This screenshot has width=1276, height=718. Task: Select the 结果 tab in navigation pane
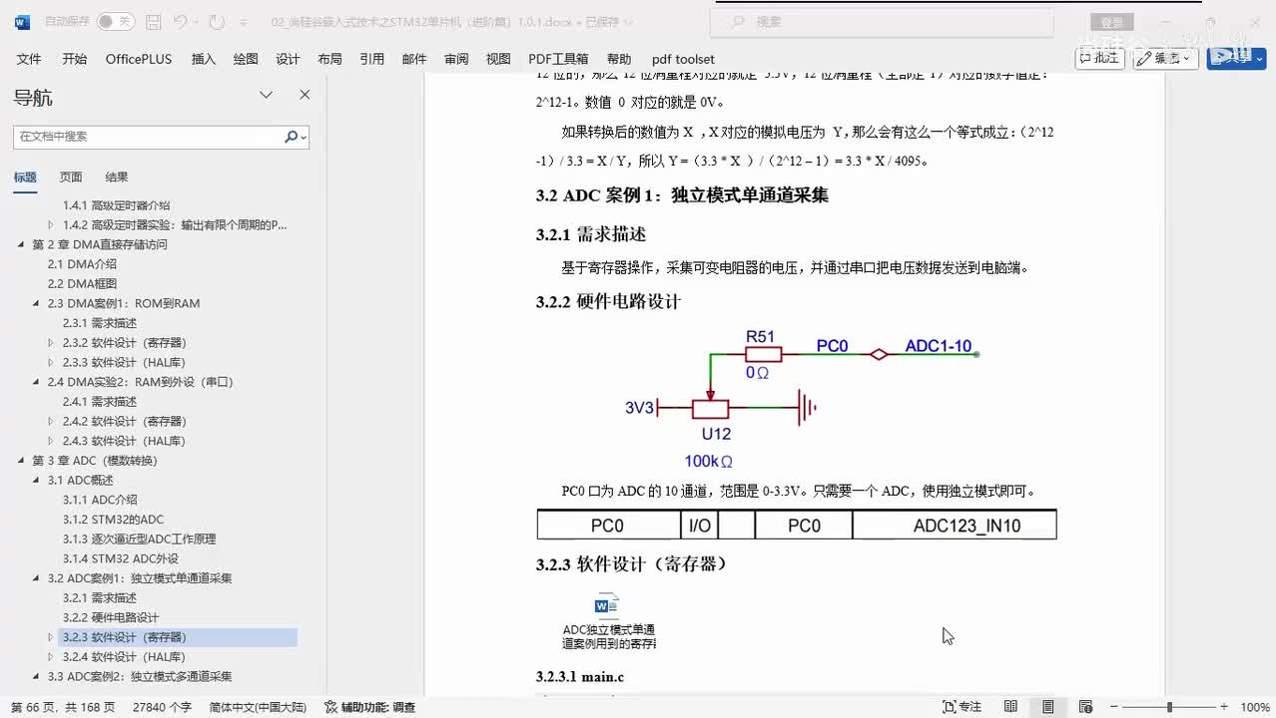(117, 178)
